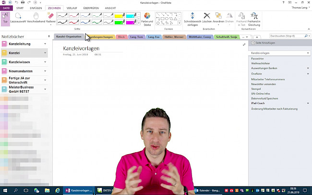
Task: Click the Radierer eraser tool
Action: coord(51,19)
